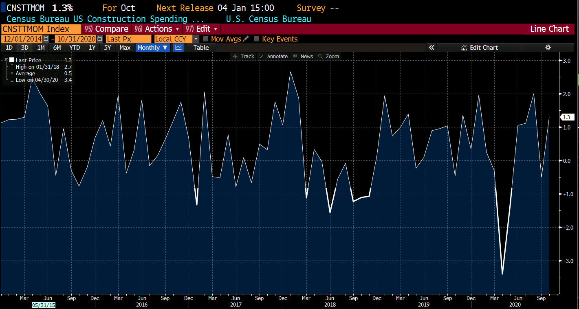Click the 05/31/15 date marker on axis
This screenshot has width=579, height=309.
pos(44,305)
